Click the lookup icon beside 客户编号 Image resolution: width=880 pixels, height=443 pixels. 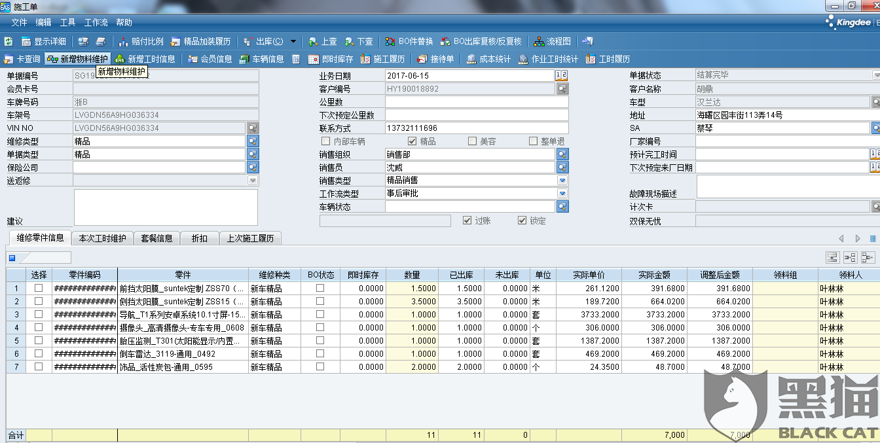(562, 88)
